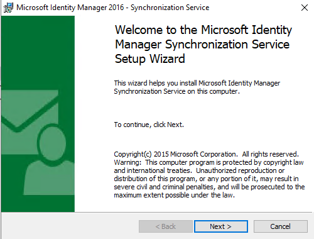Viewport: 314px width, 239px height.
Task: Click the Welcome to the Microsoft Identity heading
Action: (203, 30)
